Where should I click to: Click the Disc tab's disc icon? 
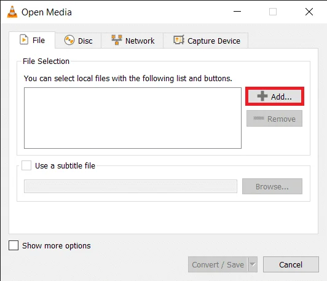click(x=69, y=40)
